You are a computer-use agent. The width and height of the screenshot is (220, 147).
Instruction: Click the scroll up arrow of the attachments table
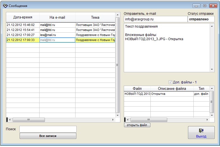tap(212, 88)
